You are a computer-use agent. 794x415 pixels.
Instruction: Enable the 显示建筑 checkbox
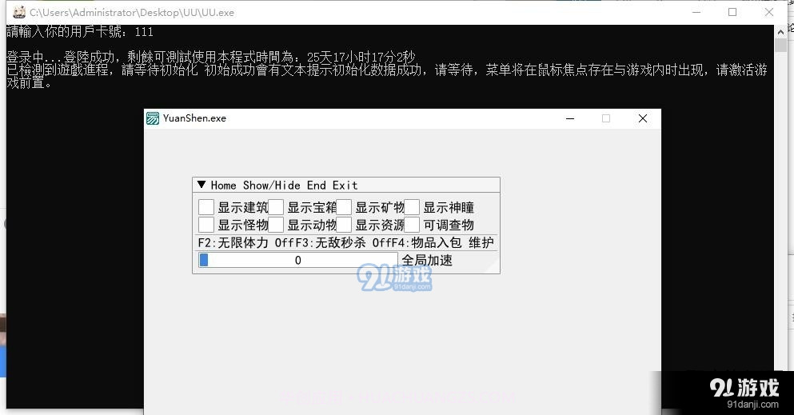pos(206,207)
